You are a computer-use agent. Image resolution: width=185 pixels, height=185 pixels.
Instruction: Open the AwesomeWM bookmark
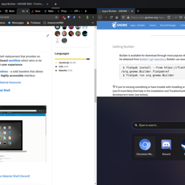tap(53, 23)
